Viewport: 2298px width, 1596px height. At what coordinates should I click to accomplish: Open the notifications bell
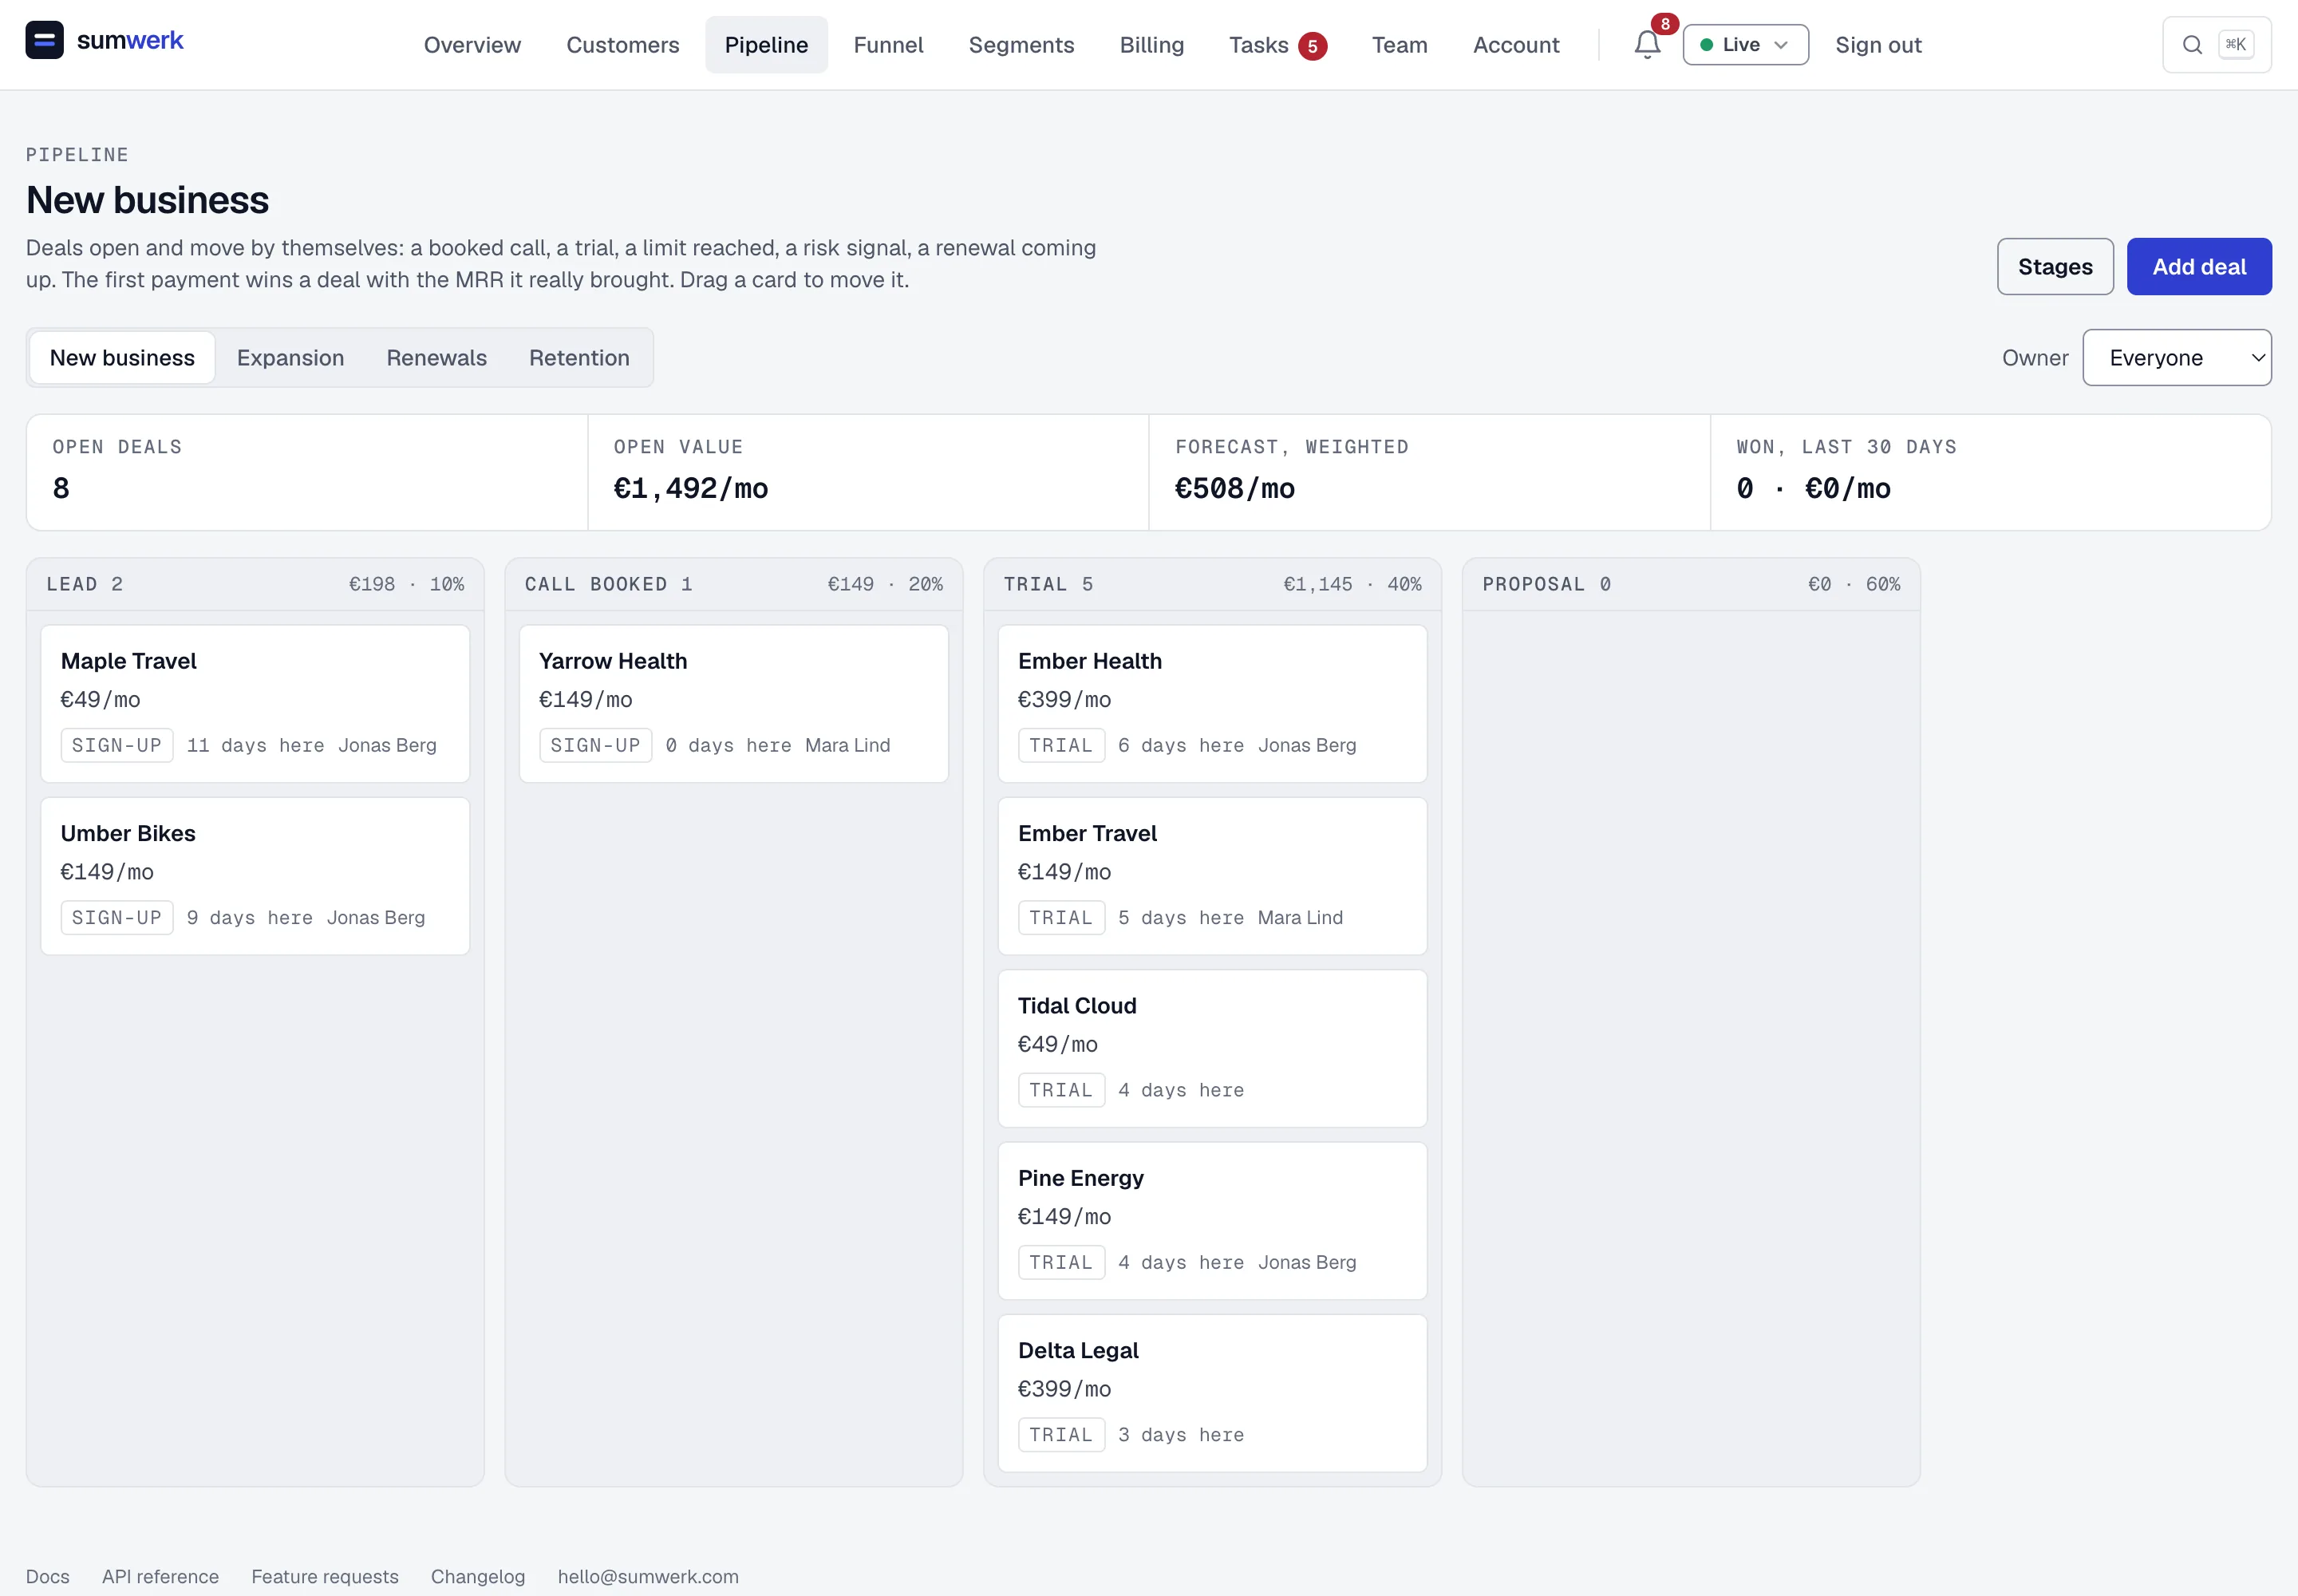(1647, 45)
